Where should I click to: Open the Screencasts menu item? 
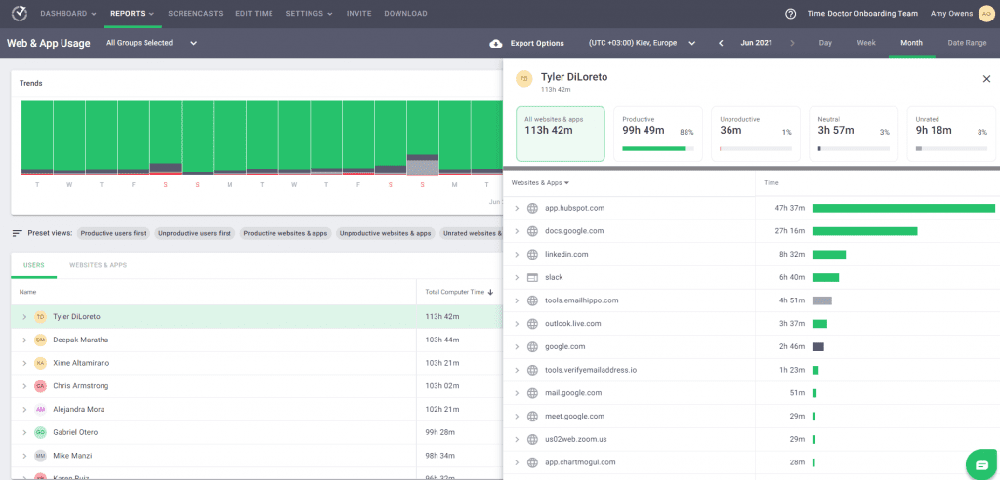point(195,14)
